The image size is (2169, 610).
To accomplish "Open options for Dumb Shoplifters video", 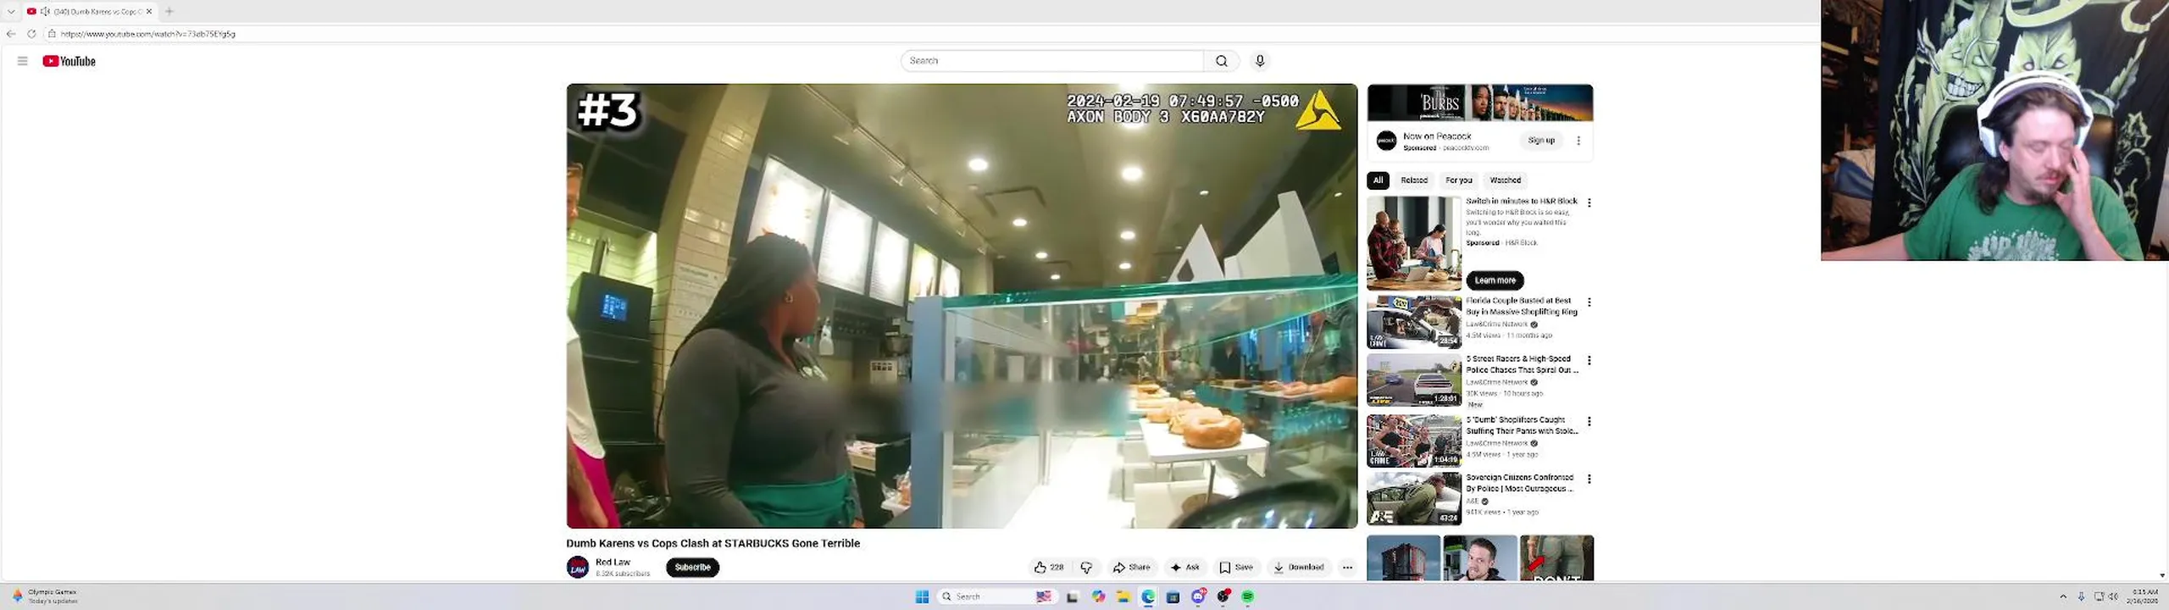I will tap(1589, 422).
